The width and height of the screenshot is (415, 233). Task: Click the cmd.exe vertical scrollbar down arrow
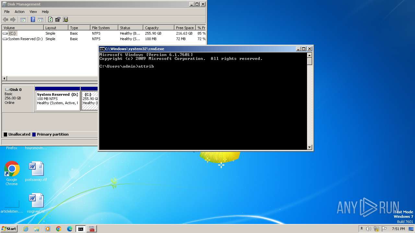310,147
